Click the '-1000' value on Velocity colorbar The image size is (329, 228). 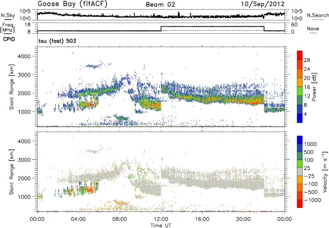pos(313,200)
